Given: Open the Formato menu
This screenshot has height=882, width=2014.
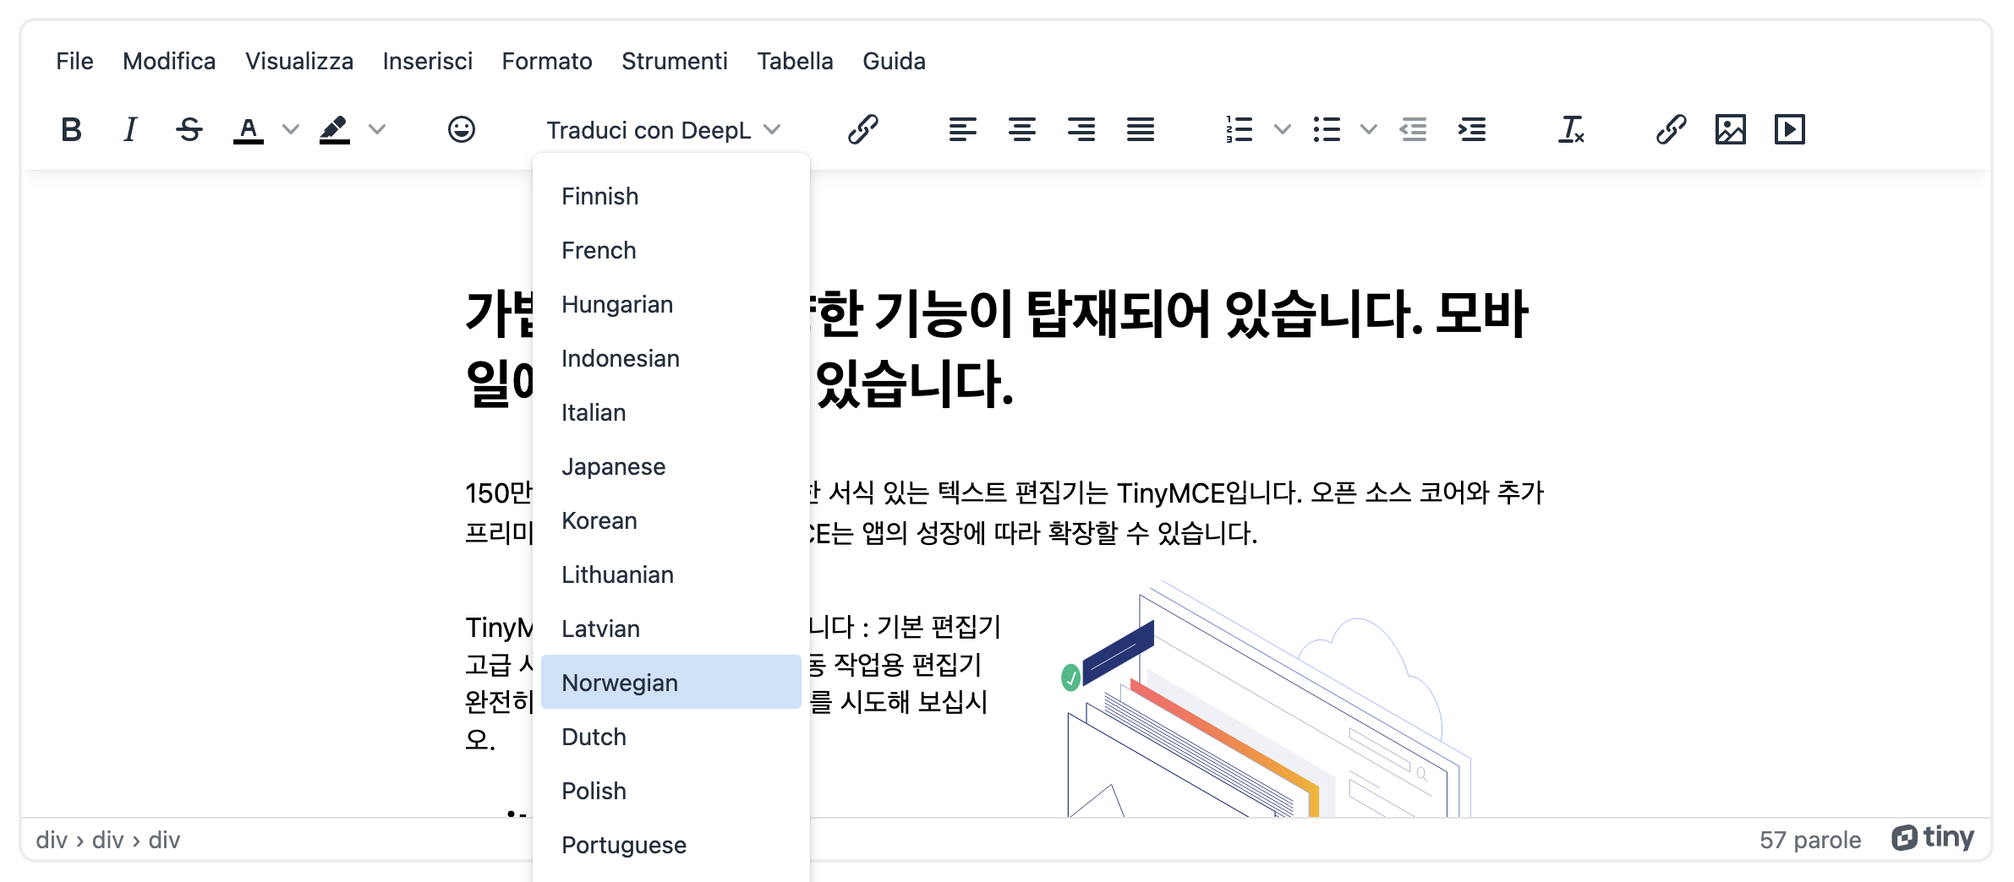Looking at the screenshot, I should [x=547, y=61].
